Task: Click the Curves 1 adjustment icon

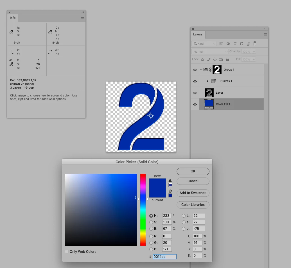Action: 214,81
